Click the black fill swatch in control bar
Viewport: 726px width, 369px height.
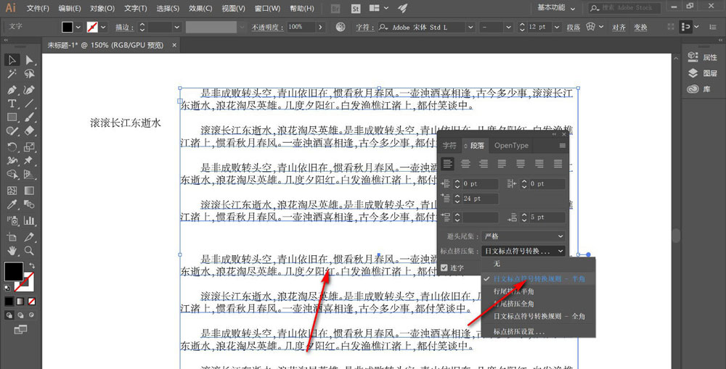coord(68,27)
